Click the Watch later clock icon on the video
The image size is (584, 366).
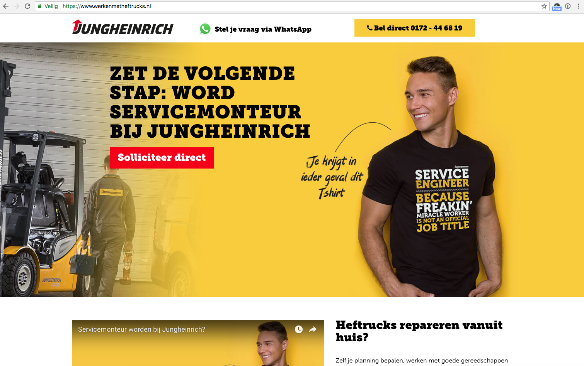[x=299, y=329]
